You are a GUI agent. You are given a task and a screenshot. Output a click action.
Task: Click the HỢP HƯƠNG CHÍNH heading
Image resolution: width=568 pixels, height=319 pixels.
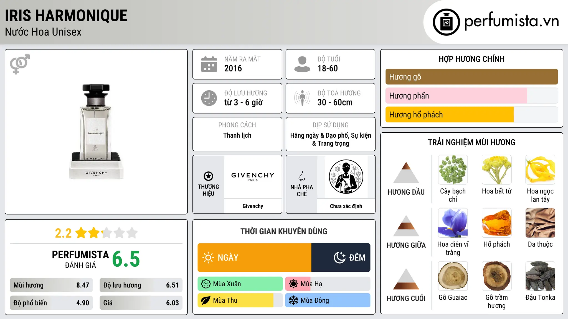click(x=471, y=59)
